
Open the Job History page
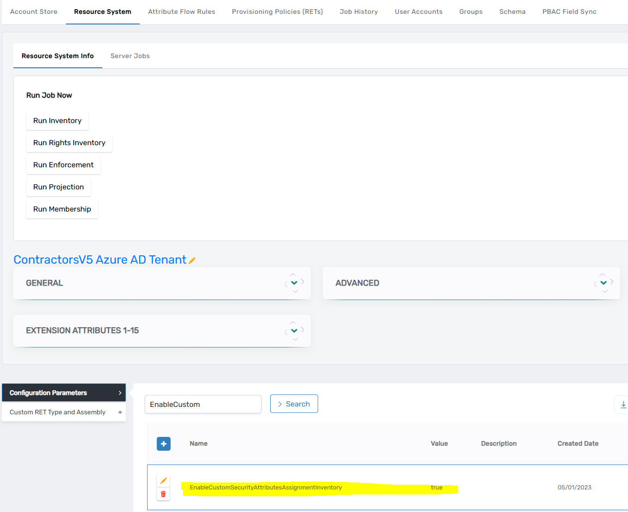[359, 12]
